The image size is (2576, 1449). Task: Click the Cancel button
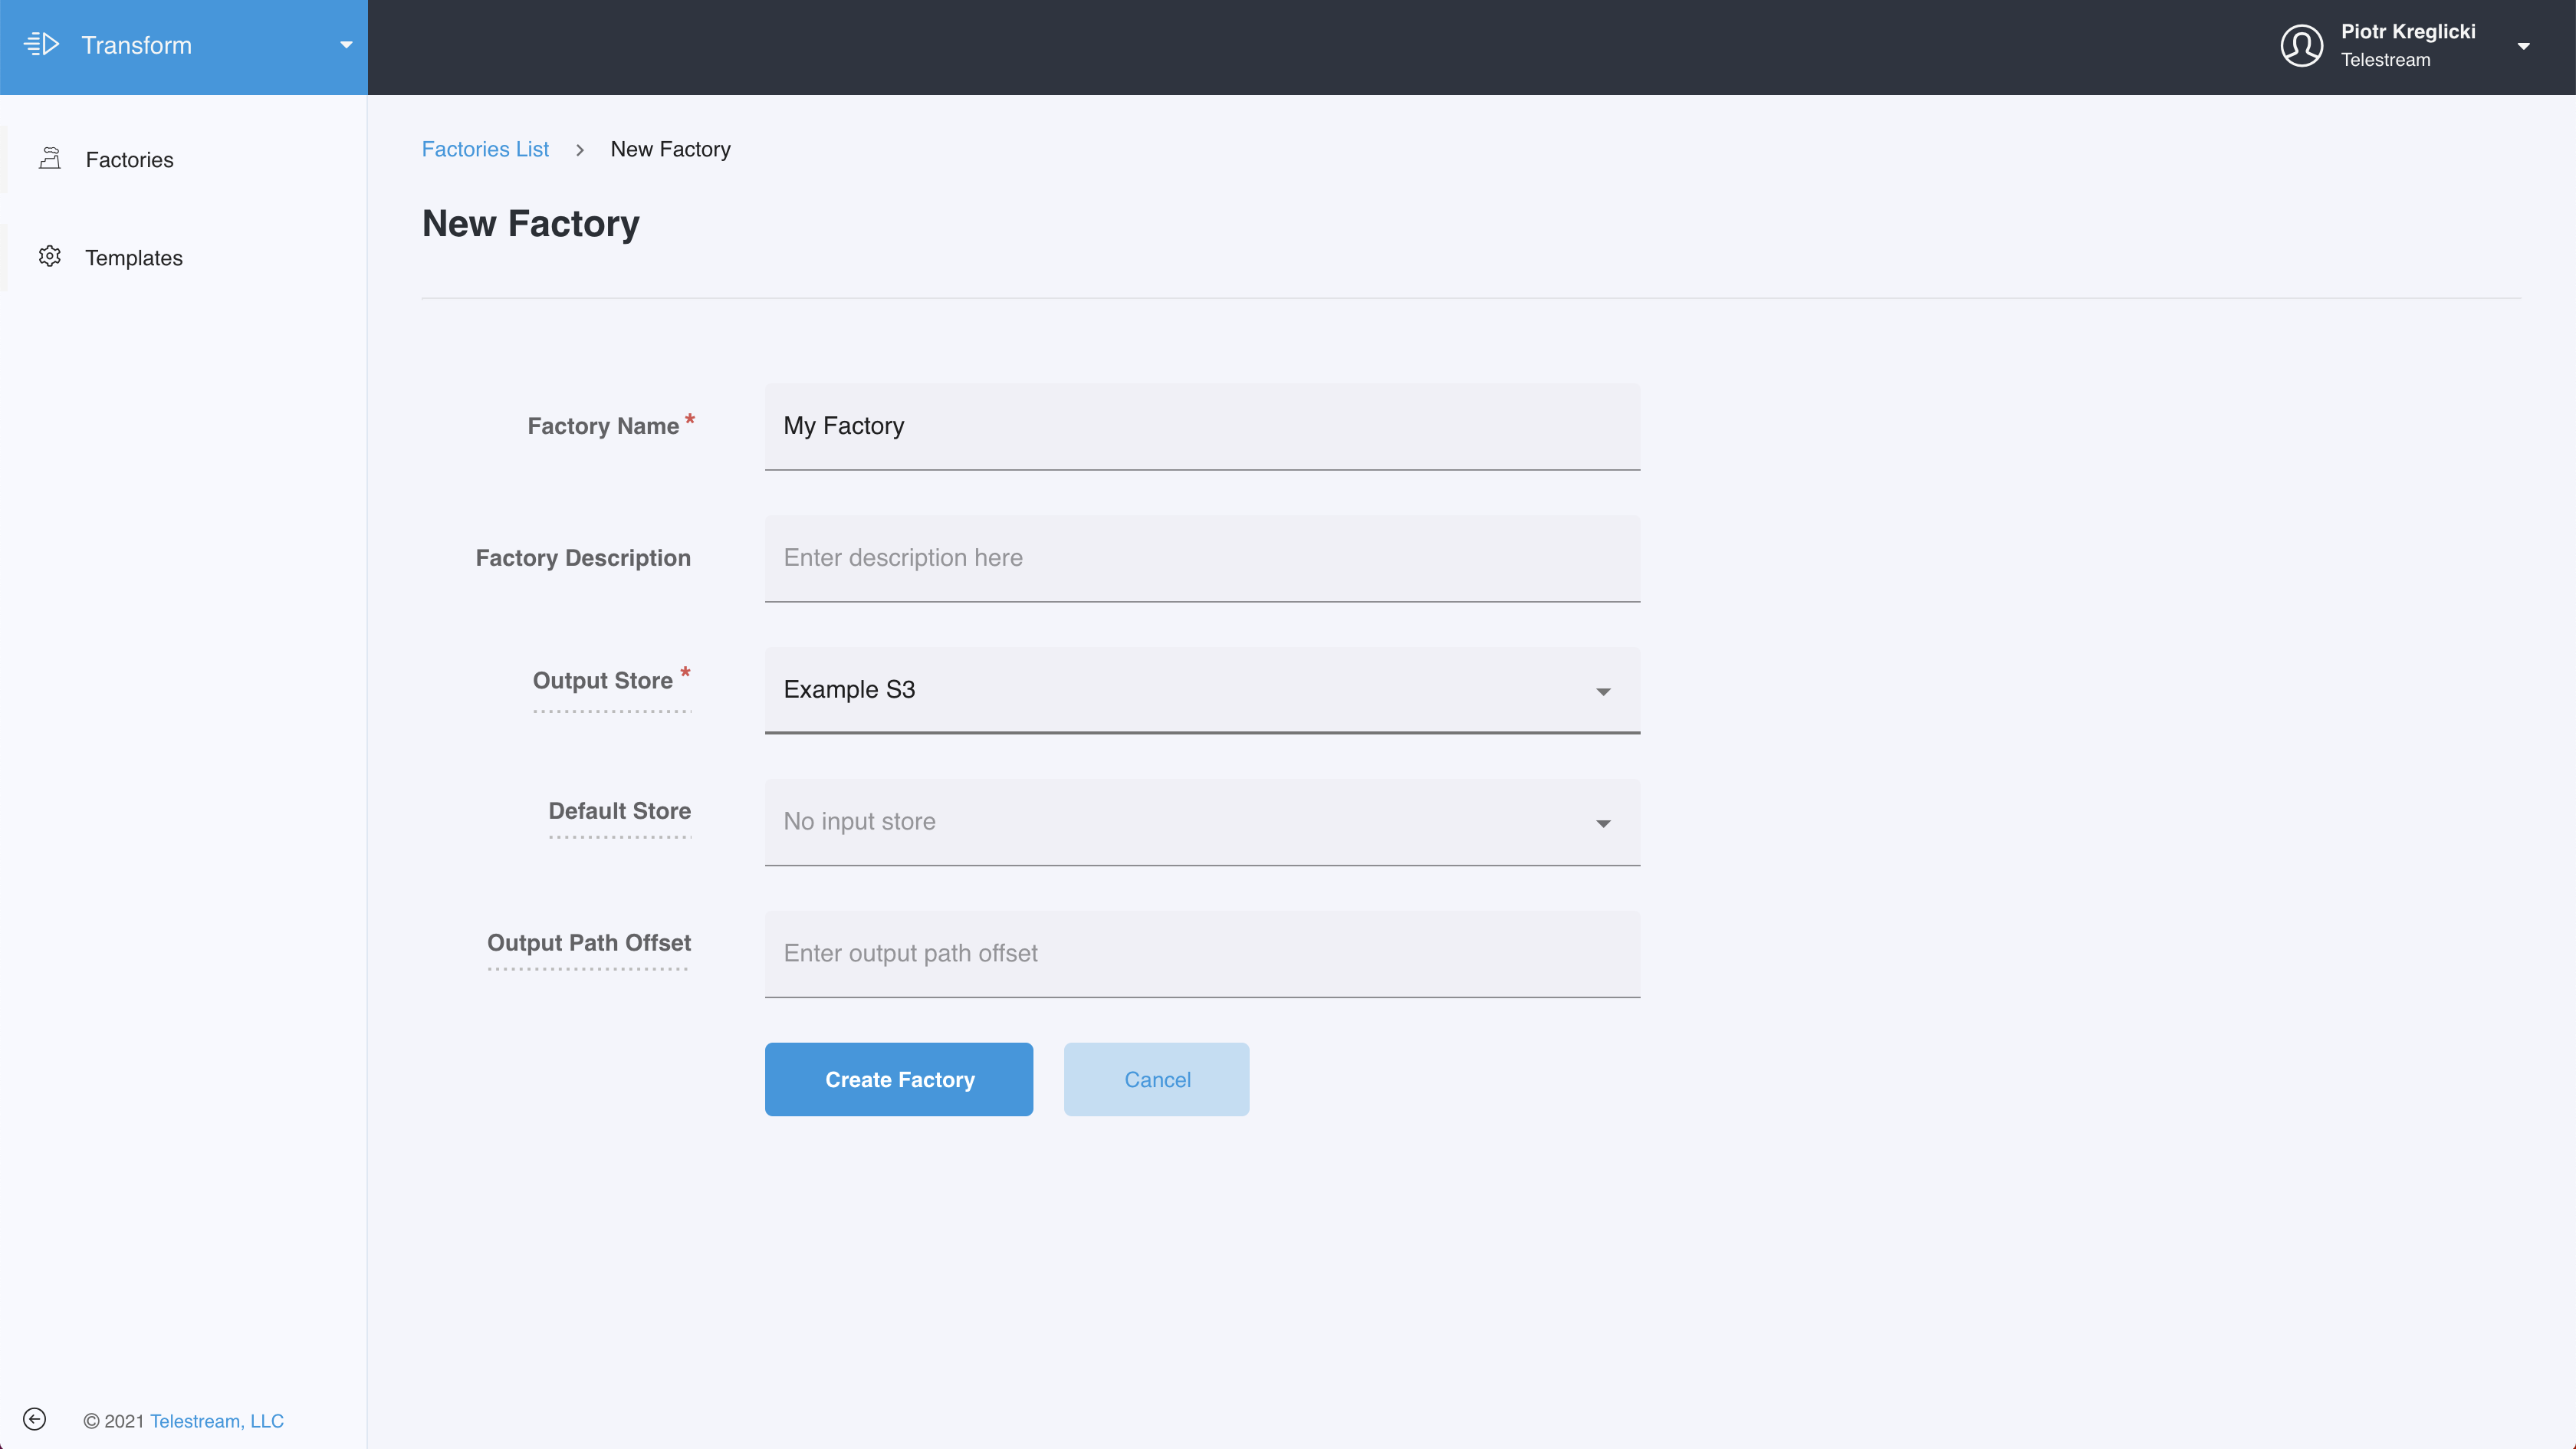click(x=1156, y=1079)
